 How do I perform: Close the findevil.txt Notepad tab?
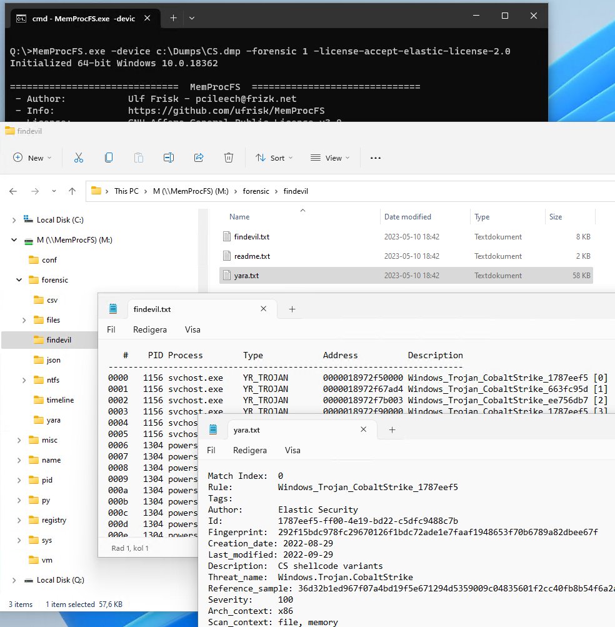264,309
